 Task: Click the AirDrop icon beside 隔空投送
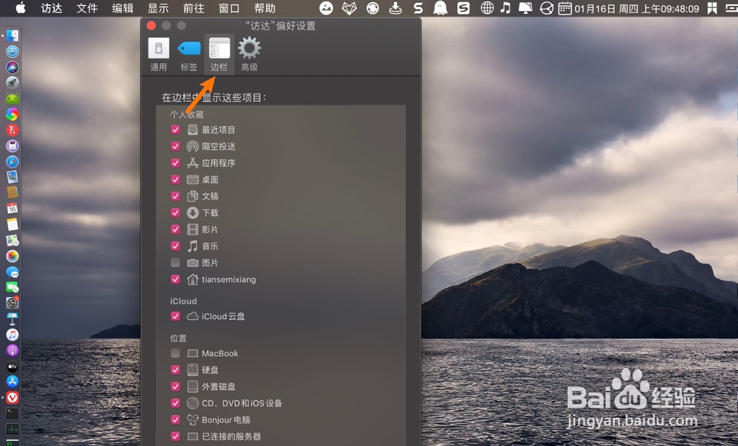[x=193, y=146]
